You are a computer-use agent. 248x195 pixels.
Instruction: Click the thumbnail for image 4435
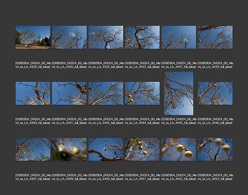click(142, 37)
